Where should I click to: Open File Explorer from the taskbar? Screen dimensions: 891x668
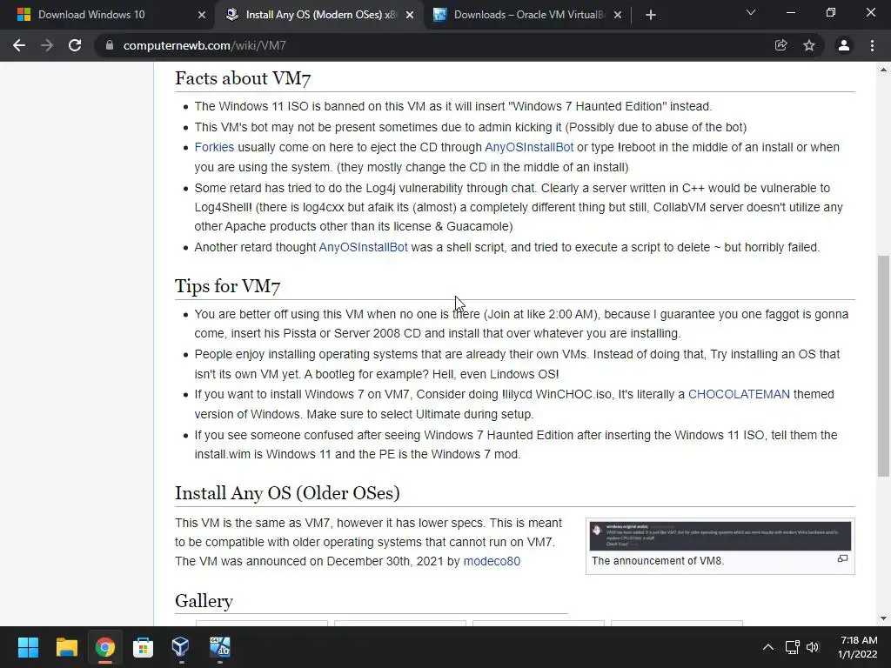pyautogui.click(x=66, y=647)
